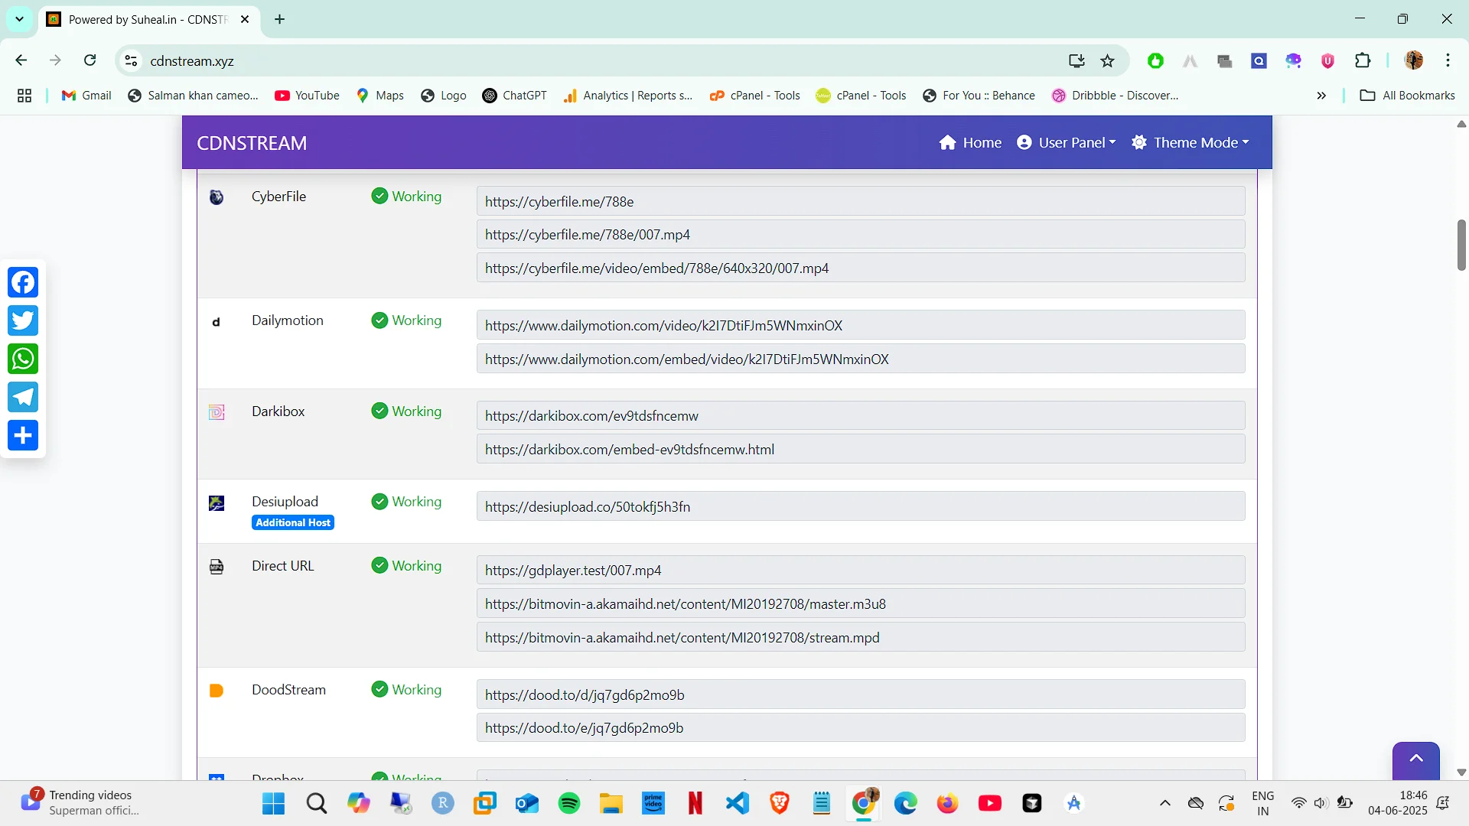1469x826 pixels.
Task: Go to Home in the navbar
Action: pyautogui.click(x=970, y=142)
